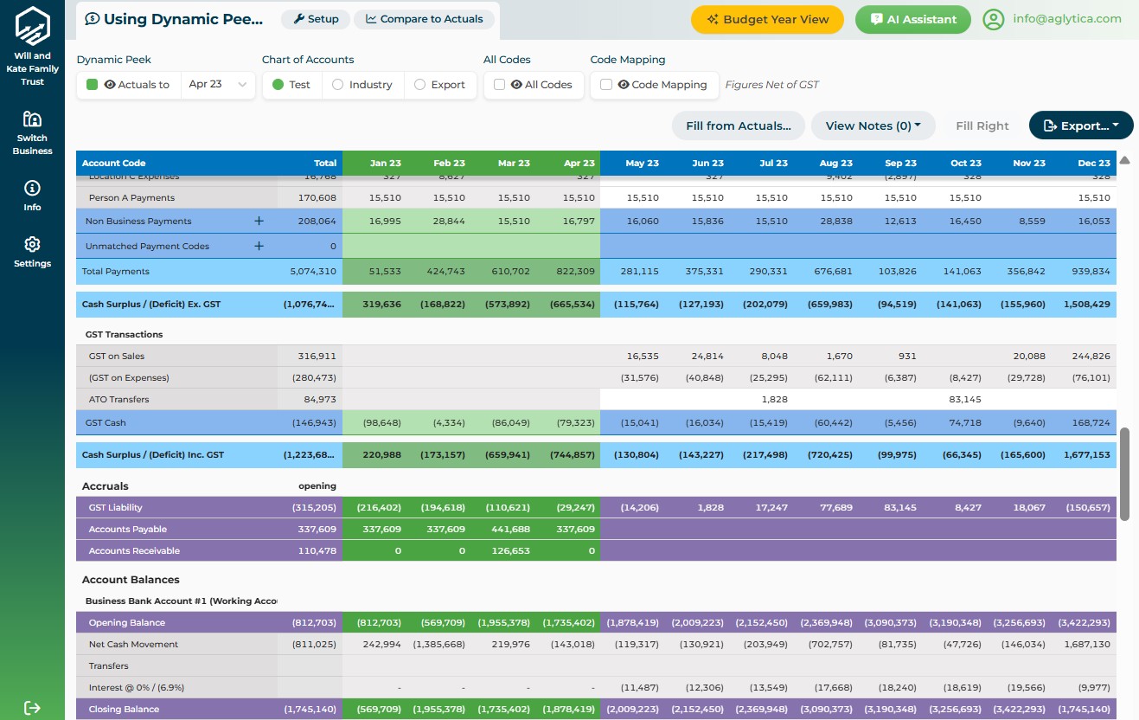Screen dimensions: 1139x720
Task: Switch to Budget Year View
Action: coord(766,18)
